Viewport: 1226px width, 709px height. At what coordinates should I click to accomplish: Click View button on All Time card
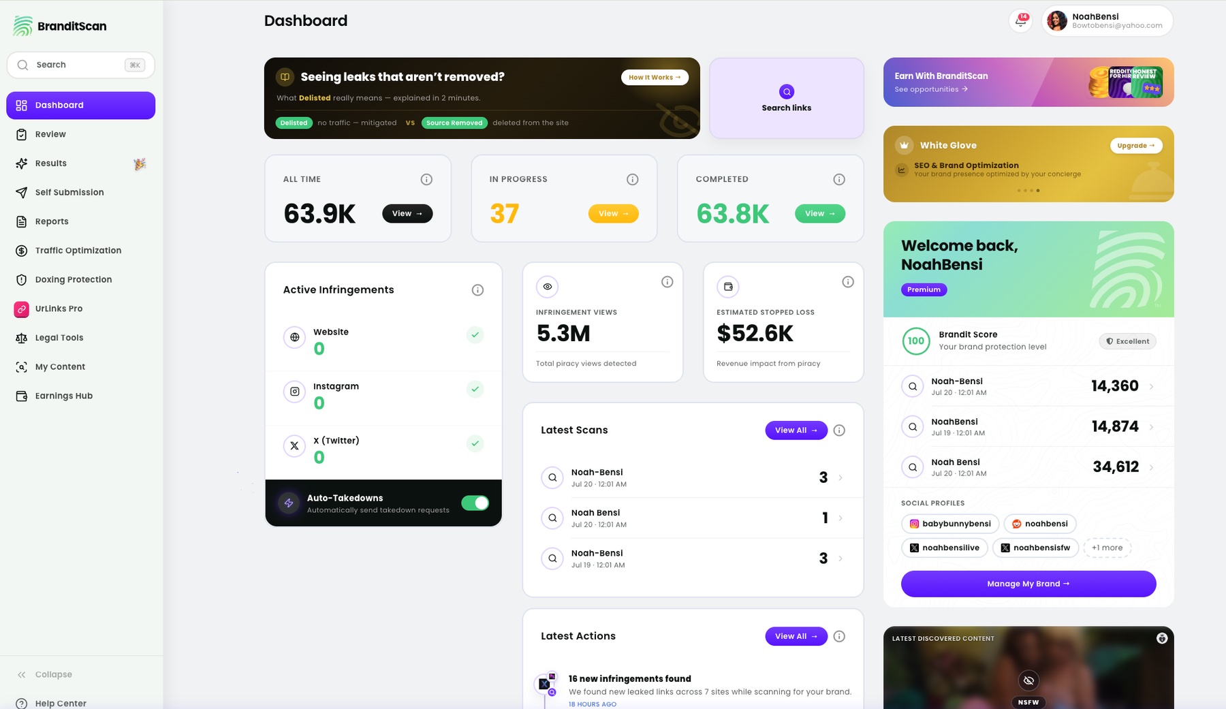[407, 214]
